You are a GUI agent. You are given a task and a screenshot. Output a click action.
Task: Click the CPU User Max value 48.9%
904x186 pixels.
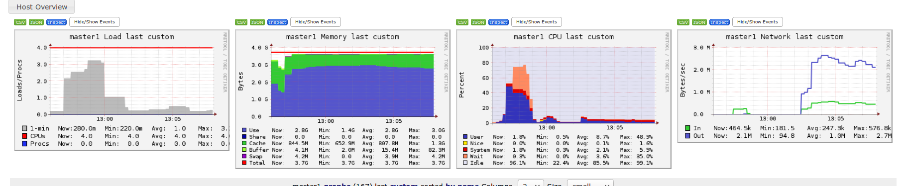tap(644, 137)
